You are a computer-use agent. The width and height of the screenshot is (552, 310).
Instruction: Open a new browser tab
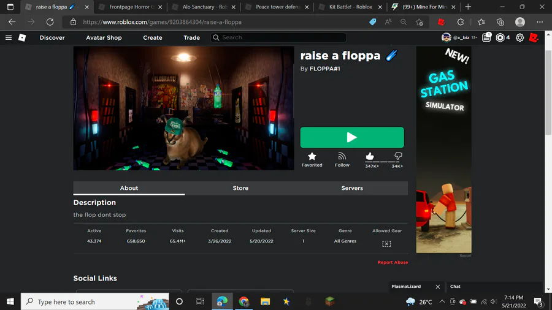coord(468,7)
